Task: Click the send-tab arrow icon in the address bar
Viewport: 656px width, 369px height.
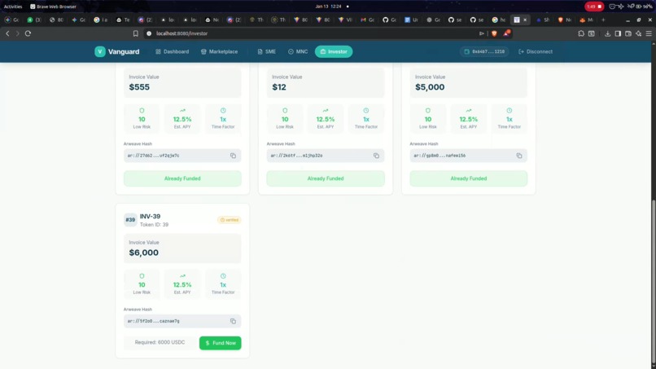Action: point(482,33)
